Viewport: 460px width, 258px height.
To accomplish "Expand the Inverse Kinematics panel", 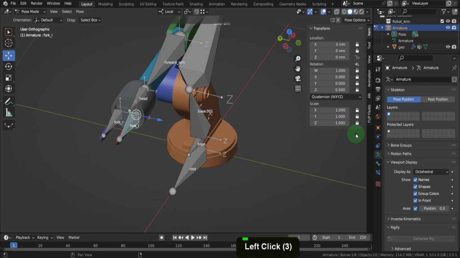I will point(406,219).
